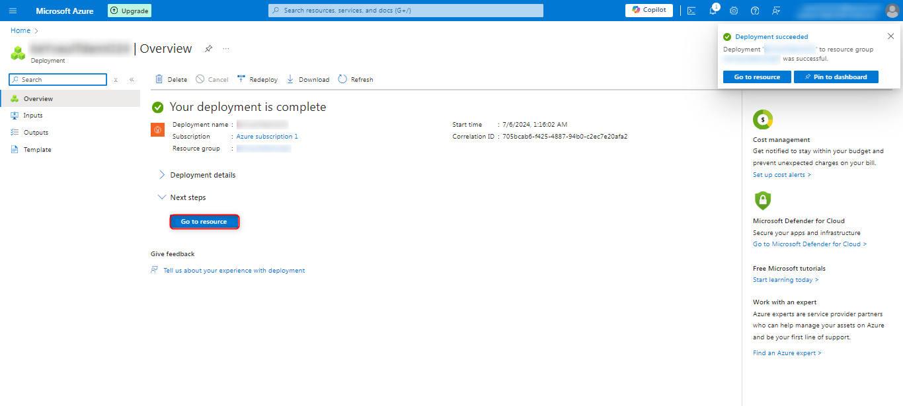Open the portal hamburger menu
This screenshot has width=903, height=406.
13,11
